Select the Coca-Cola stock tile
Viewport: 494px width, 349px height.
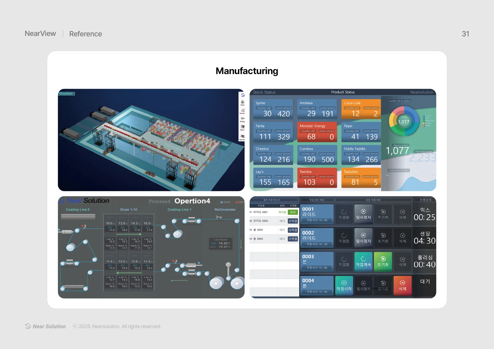361,109
